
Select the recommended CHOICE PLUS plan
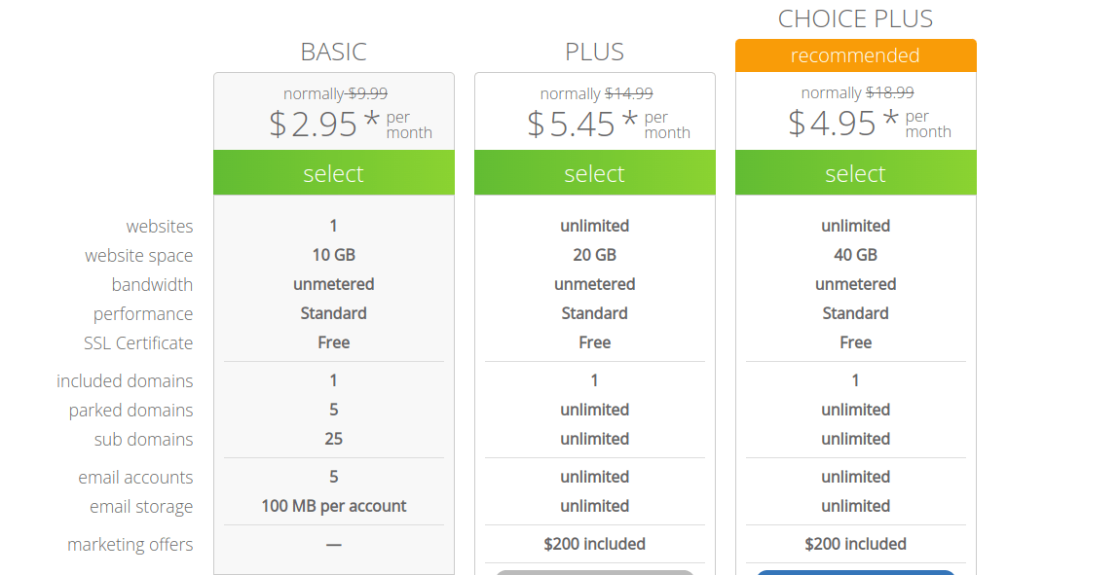click(x=855, y=172)
